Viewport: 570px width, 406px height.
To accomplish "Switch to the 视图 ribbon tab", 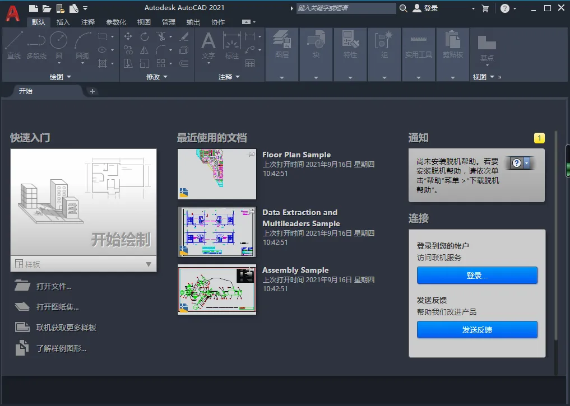I will tap(143, 22).
